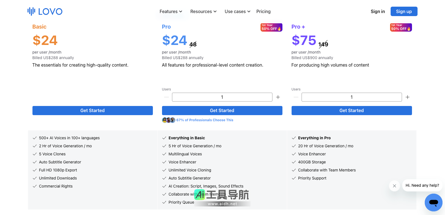Viewport: 445px width, 215px height.
Task: Click the professionals avatar group icon
Action: tap(168, 120)
